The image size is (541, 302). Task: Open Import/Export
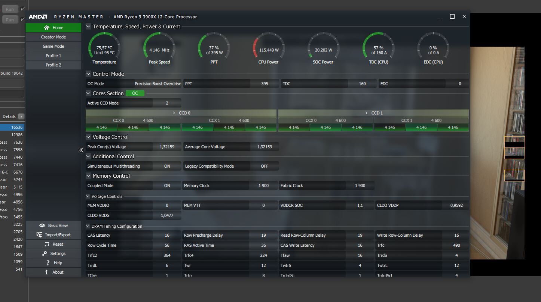pyautogui.click(x=53, y=235)
